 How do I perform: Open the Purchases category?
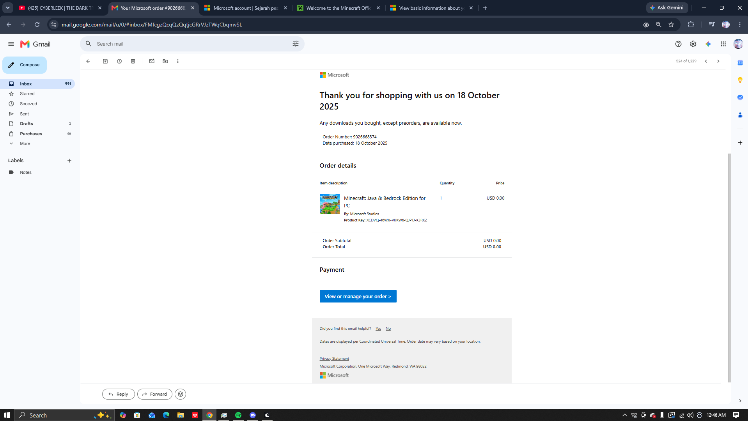pos(37,134)
